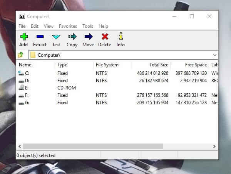This screenshot has width=231, height=174.
Task: Click Fixed in the F: row
Action: [x=62, y=95]
